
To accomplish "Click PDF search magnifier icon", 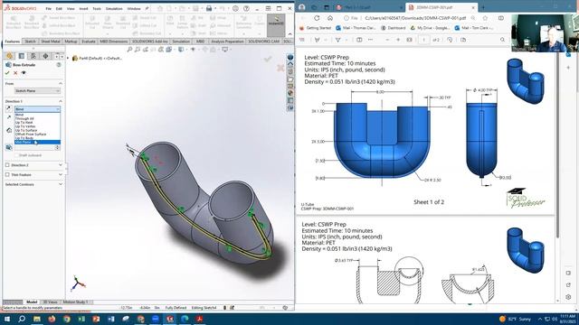I will (x=503, y=40).
